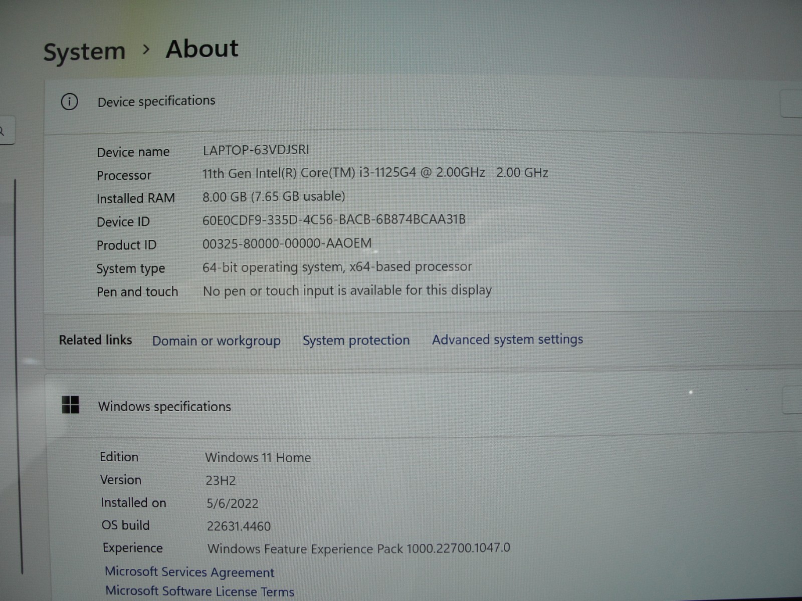
Task: Select Windows Feature Experience Pack text
Action: [x=359, y=548]
